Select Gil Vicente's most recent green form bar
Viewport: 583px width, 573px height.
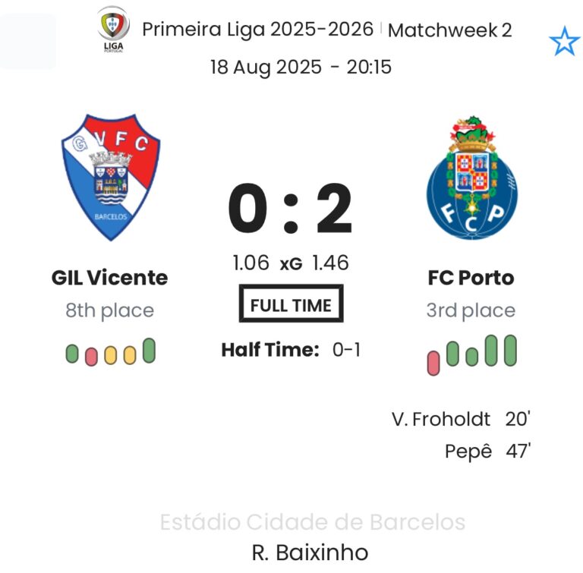click(x=149, y=351)
